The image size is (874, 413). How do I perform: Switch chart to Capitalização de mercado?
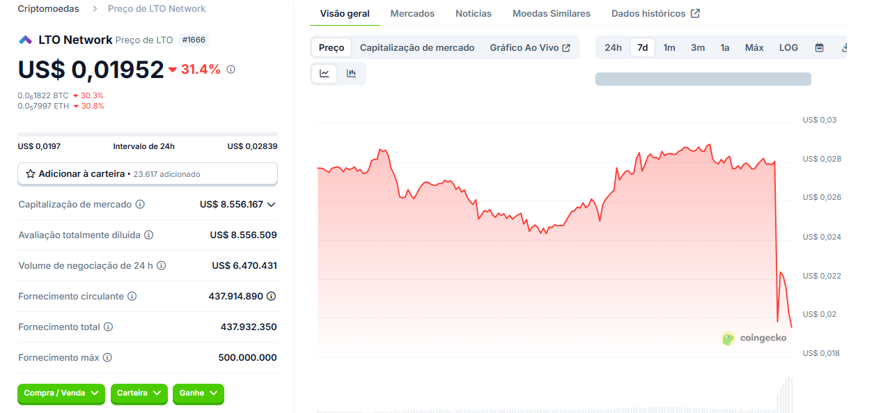pyautogui.click(x=417, y=47)
